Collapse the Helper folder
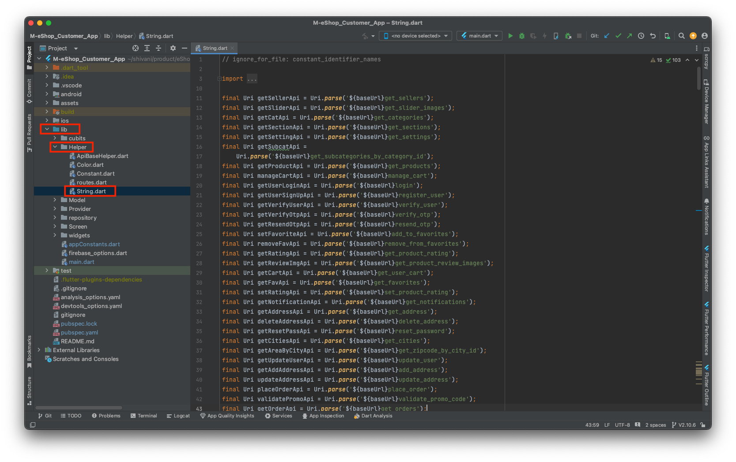 tap(55, 147)
